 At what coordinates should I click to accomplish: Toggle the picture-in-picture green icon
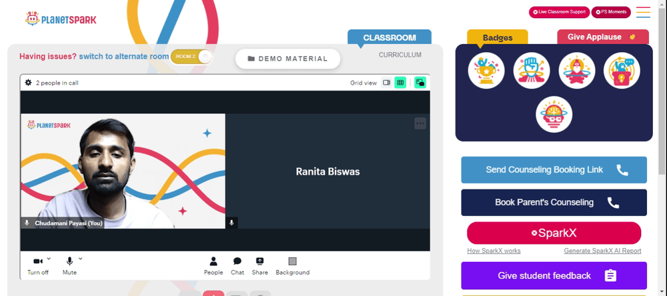coord(420,83)
